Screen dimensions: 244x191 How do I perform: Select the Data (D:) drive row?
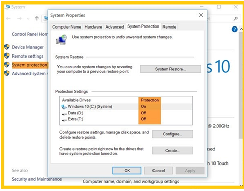[126, 113]
